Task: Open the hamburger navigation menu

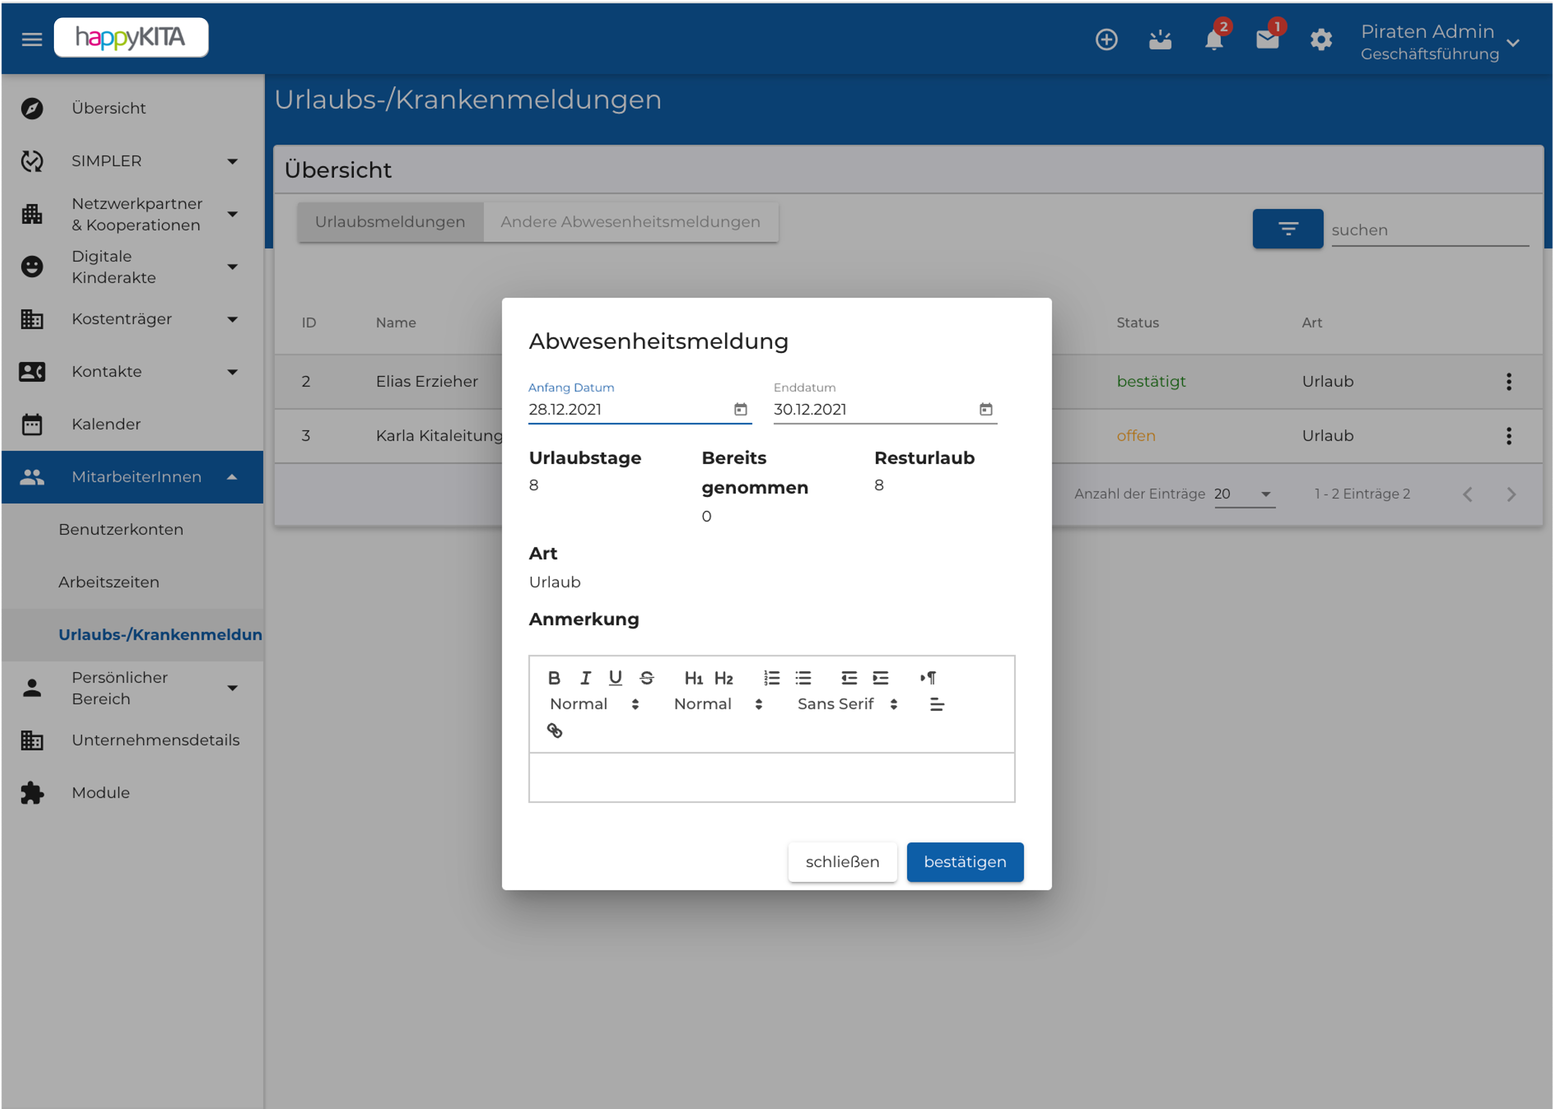Action: [31, 39]
